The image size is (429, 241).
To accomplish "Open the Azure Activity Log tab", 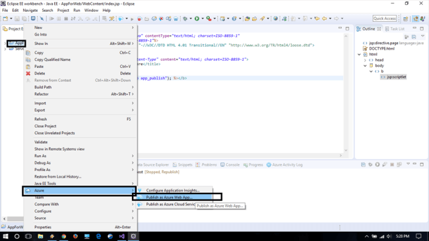I will 284,165.
